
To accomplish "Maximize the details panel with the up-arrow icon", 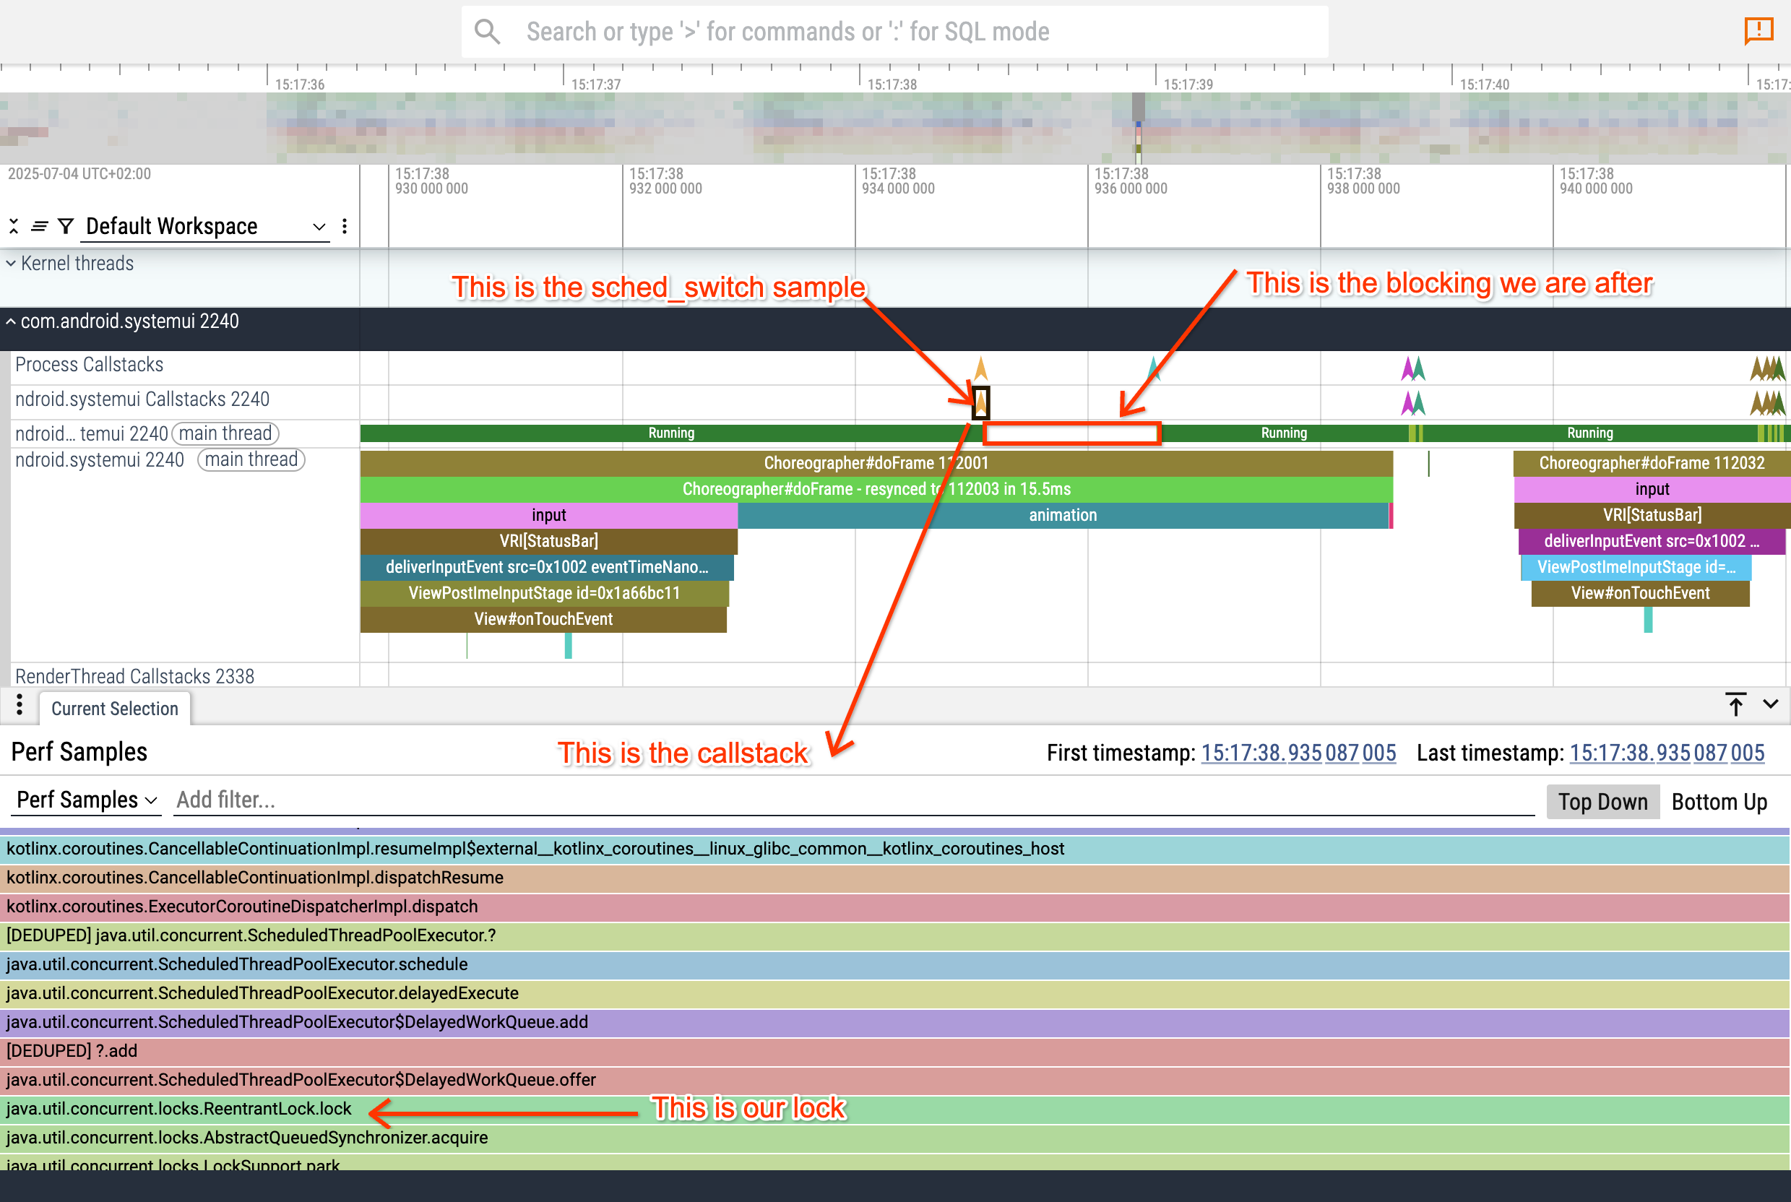I will coord(1736,704).
